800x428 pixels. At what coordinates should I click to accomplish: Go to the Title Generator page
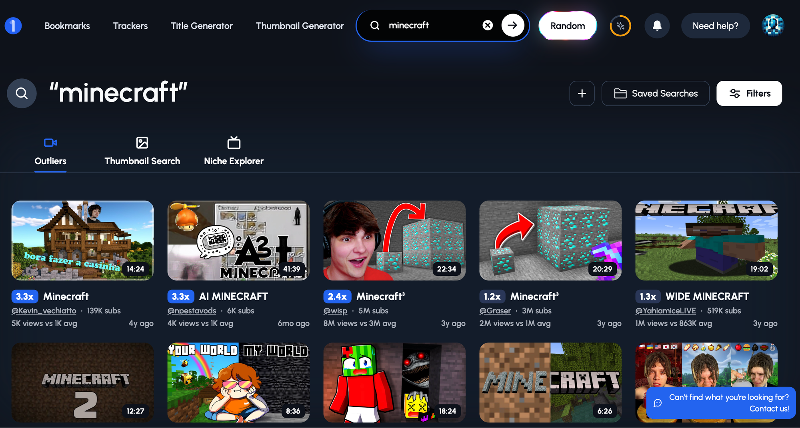(x=202, y=26)
